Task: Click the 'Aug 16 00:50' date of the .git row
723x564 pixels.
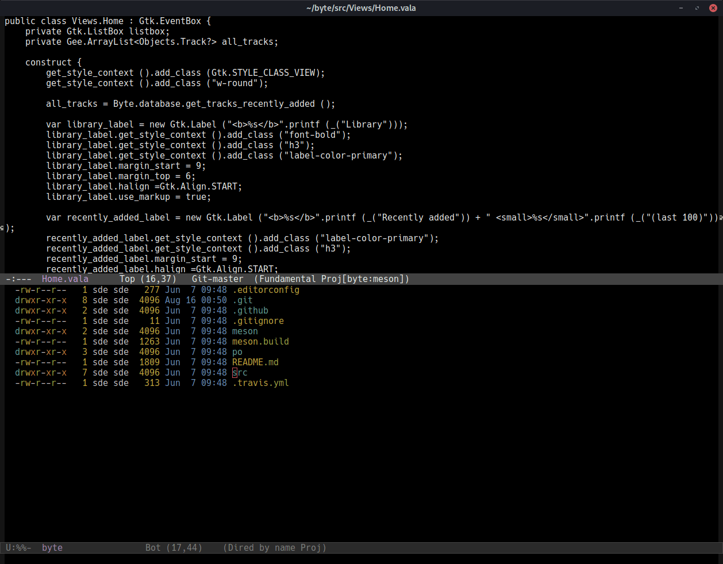Action: point(196,300)
